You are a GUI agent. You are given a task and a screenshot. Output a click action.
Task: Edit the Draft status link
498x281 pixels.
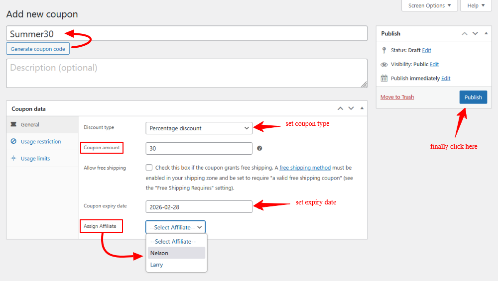point(426,50)
